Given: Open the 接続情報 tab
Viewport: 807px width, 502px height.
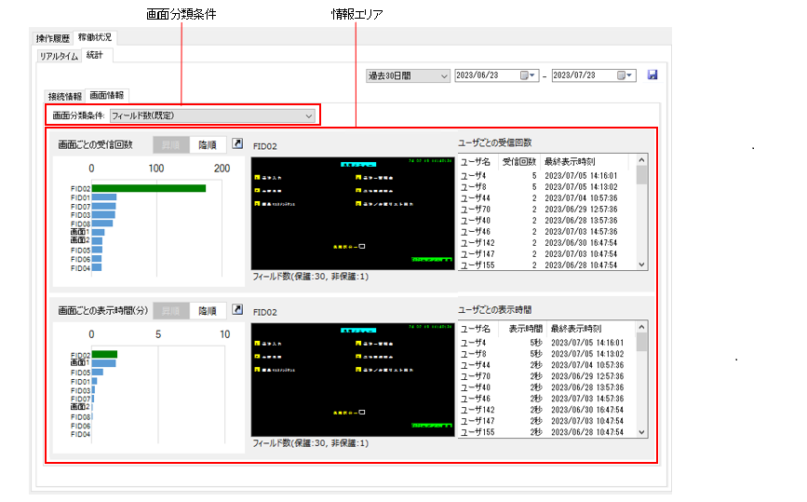Looking at the screenshot, I should coord(64,96).
